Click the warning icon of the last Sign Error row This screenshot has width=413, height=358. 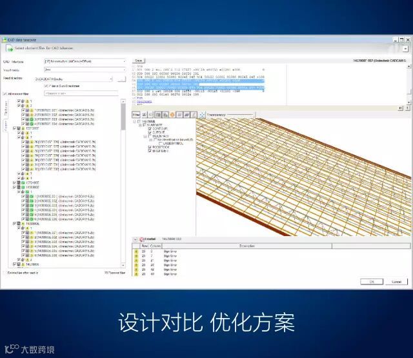pyautogui.click(x=136, y=274)
